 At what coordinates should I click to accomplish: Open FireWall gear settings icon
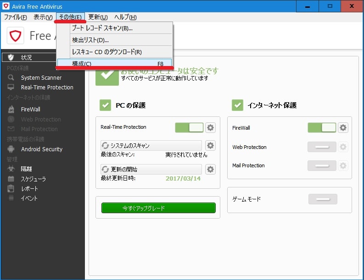point(343,128)
